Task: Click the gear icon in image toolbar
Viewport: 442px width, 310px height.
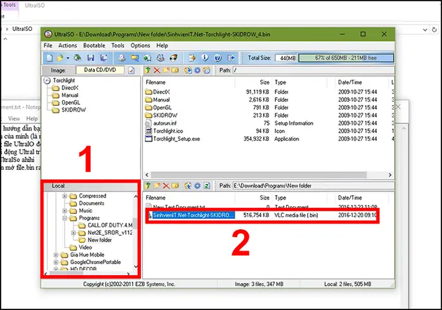Action: tap(197, 70)
